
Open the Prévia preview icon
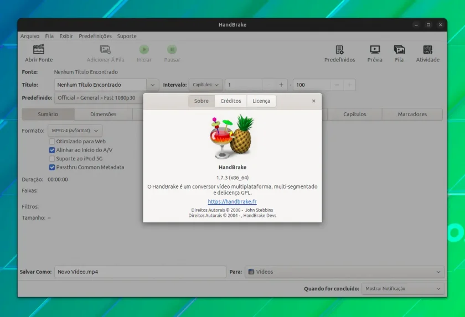pos(375,49)
